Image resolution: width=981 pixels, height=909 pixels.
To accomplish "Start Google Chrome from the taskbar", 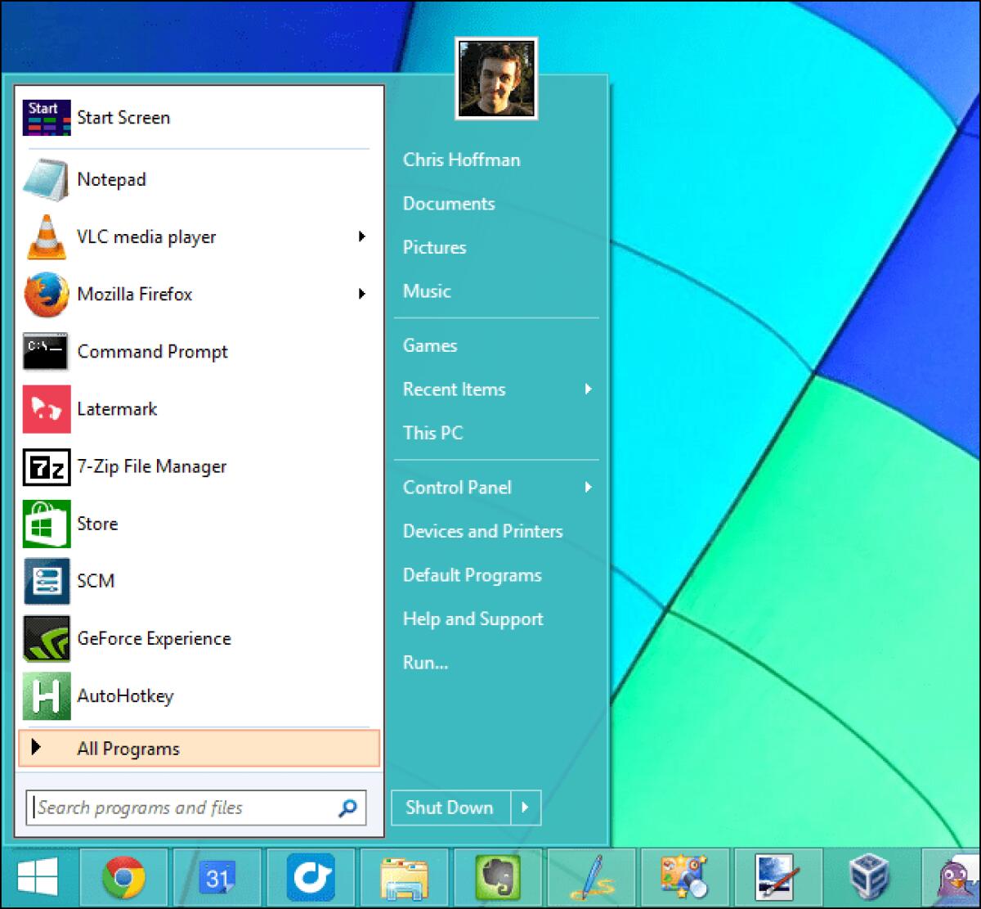I will [x=124, y=877].
